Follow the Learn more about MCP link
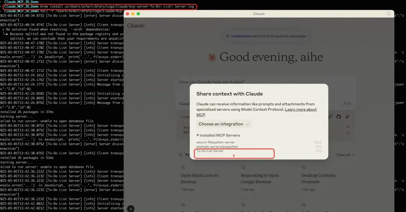The height and width of the screenshot is (212, 406). pyautogui.click(x=256, y=112)
